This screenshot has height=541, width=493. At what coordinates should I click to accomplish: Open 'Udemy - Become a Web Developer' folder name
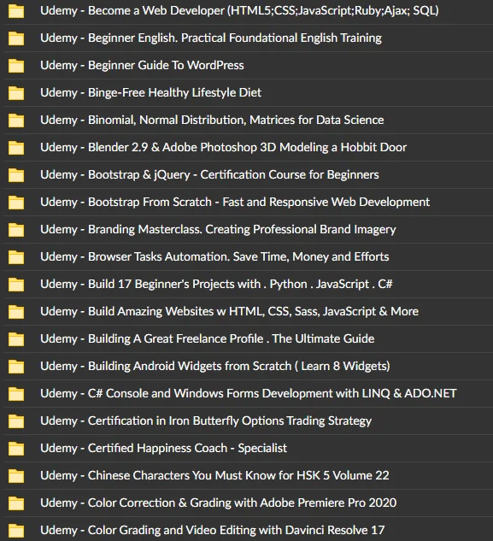click(x=239, y=11)
